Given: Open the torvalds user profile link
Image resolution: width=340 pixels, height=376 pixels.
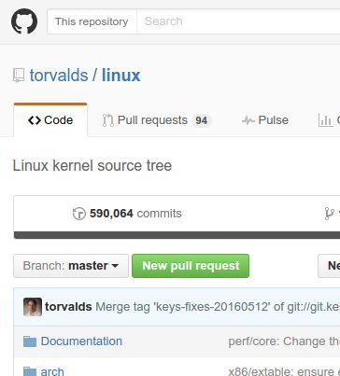Looking at the screenshot, I should pyautogui.click(x=59, y=76).
